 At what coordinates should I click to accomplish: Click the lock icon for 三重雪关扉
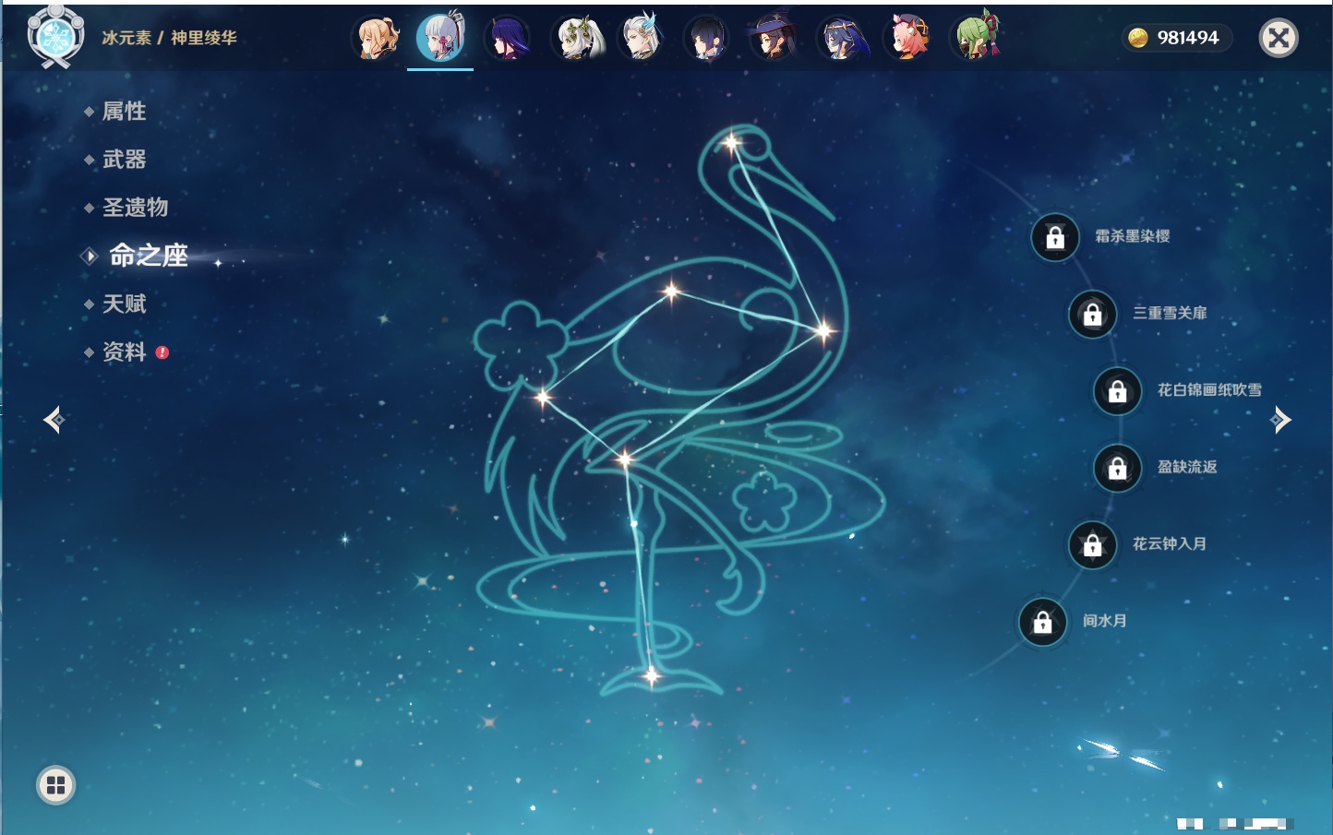1092,314
